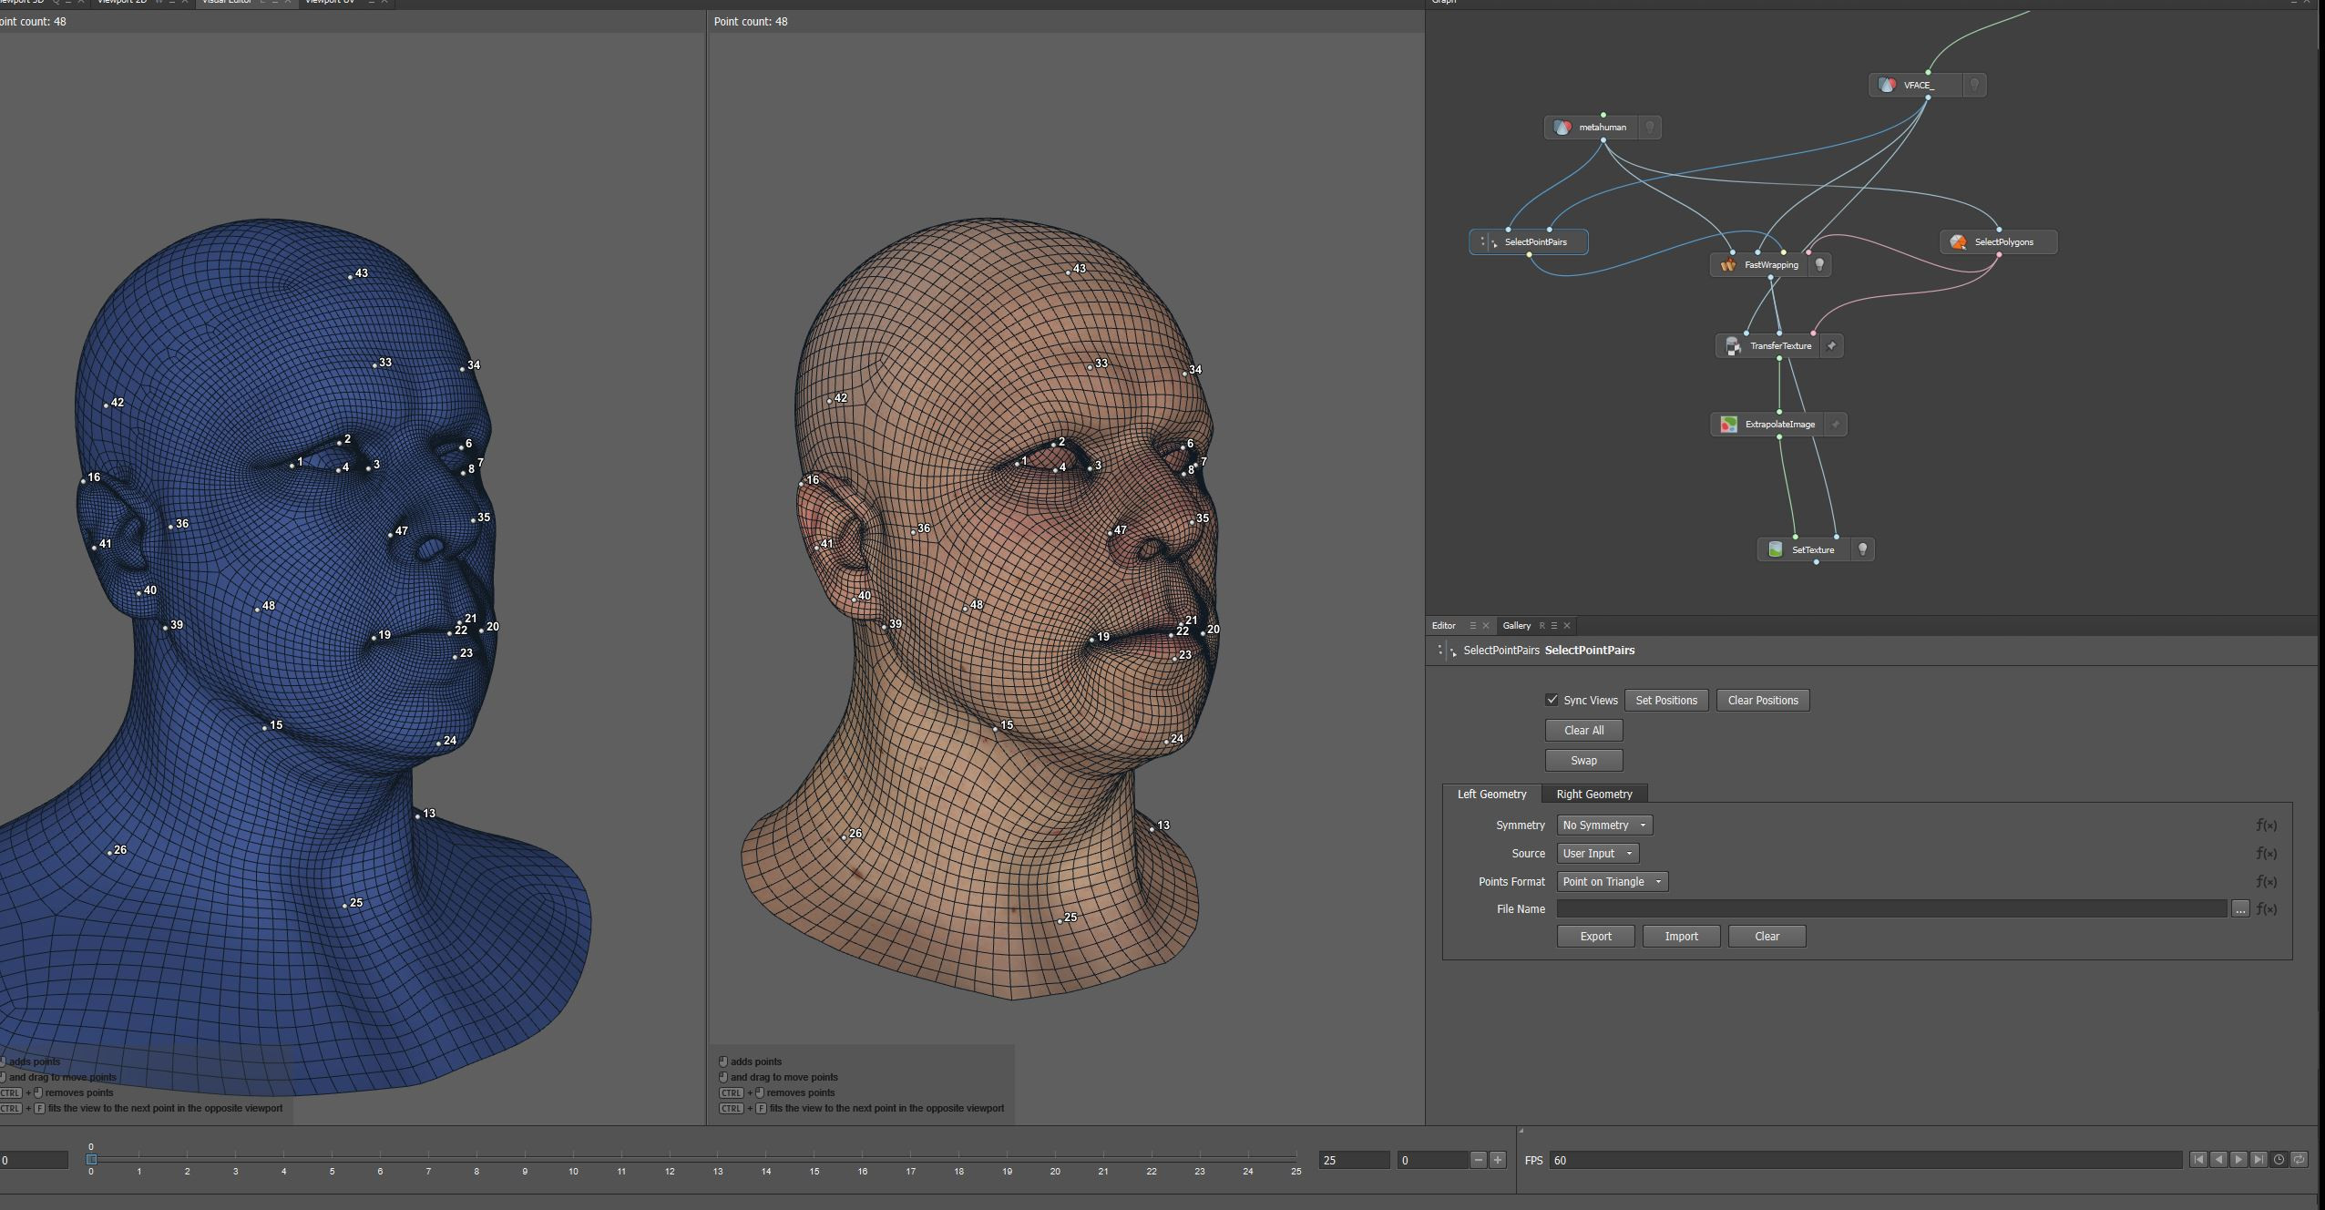Open the Gallery tab

(x=1516, y=625)
